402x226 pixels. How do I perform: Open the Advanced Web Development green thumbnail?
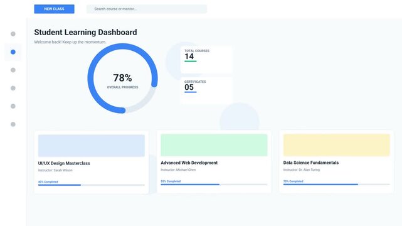(x=214, y=145)
